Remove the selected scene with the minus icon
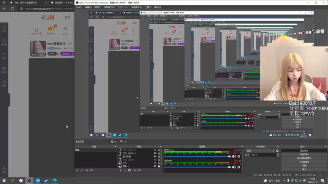Image resolution: width=328 pixels, height=184 pixels. pos(82,170)
